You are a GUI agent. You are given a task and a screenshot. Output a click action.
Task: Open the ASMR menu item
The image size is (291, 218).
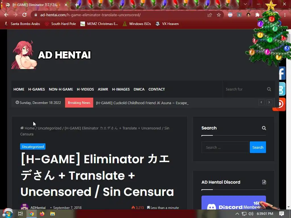click(103, 89)
